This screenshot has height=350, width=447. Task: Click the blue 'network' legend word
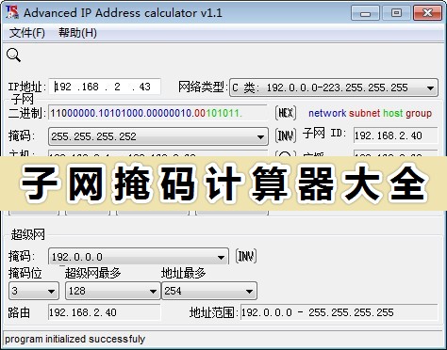(327, 113)
